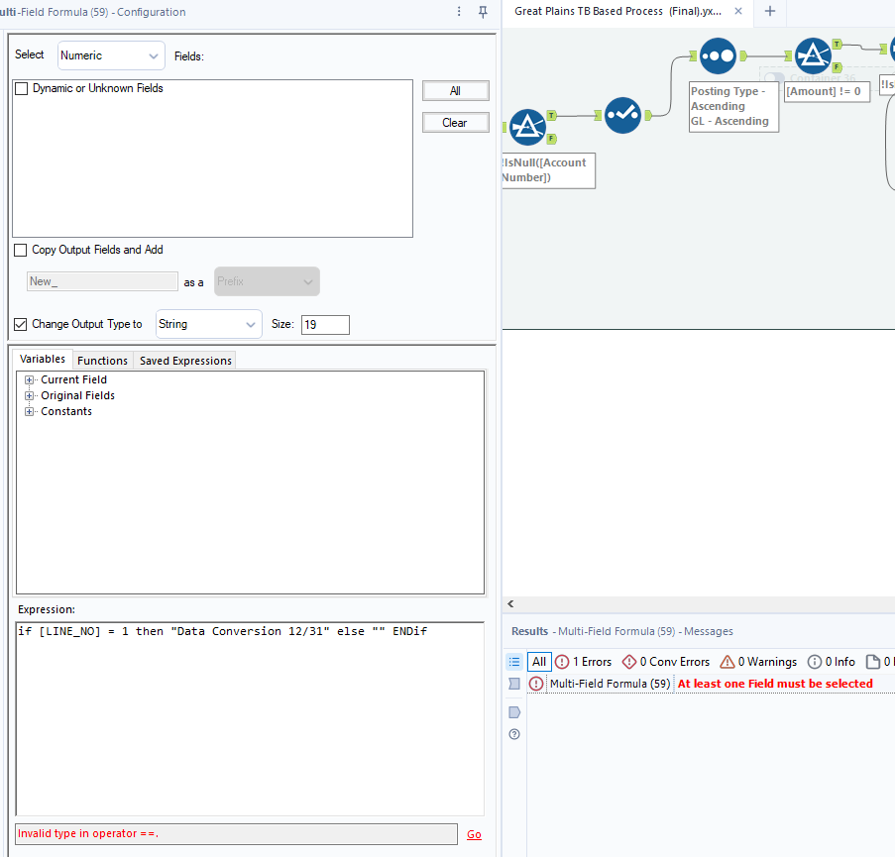This screenshot has height=857, width=895.
Task: Click the Go link next to the error message
Action: point(474,833)
